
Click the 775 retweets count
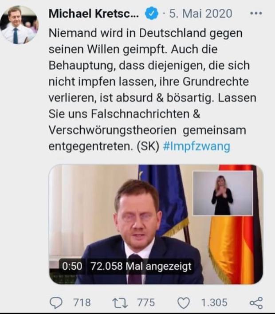[x=146, y=302]
